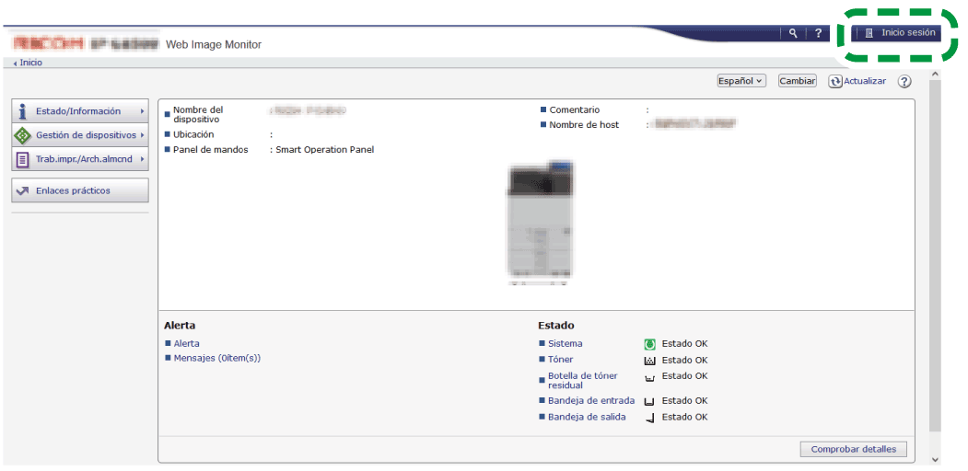
Task: Follow the Inicio breadcrumb link
Action: pos(30,63)
